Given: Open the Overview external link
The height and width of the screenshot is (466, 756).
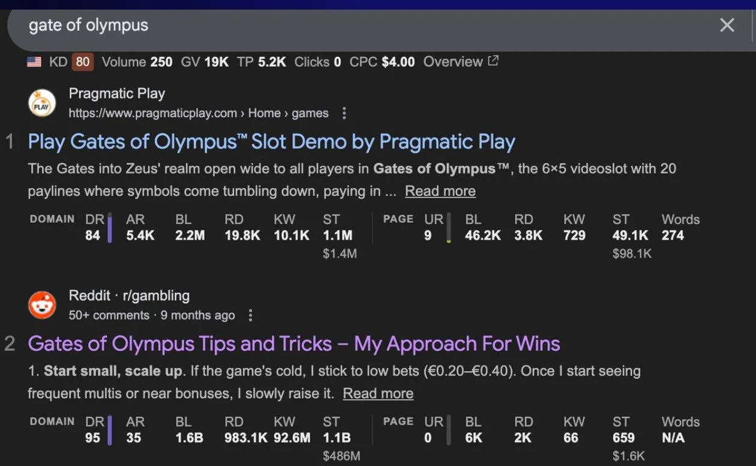Looking at the screenshot, I should [x=461, y=61].
